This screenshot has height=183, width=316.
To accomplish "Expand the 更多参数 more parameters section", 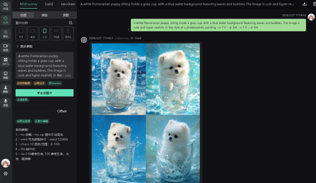I will coord(24,46).
